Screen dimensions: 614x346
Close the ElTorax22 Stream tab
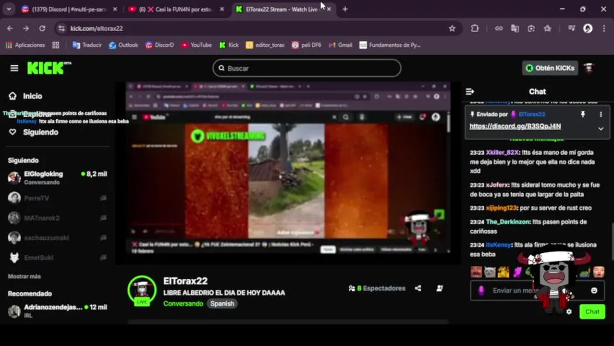tap(329, 9)
